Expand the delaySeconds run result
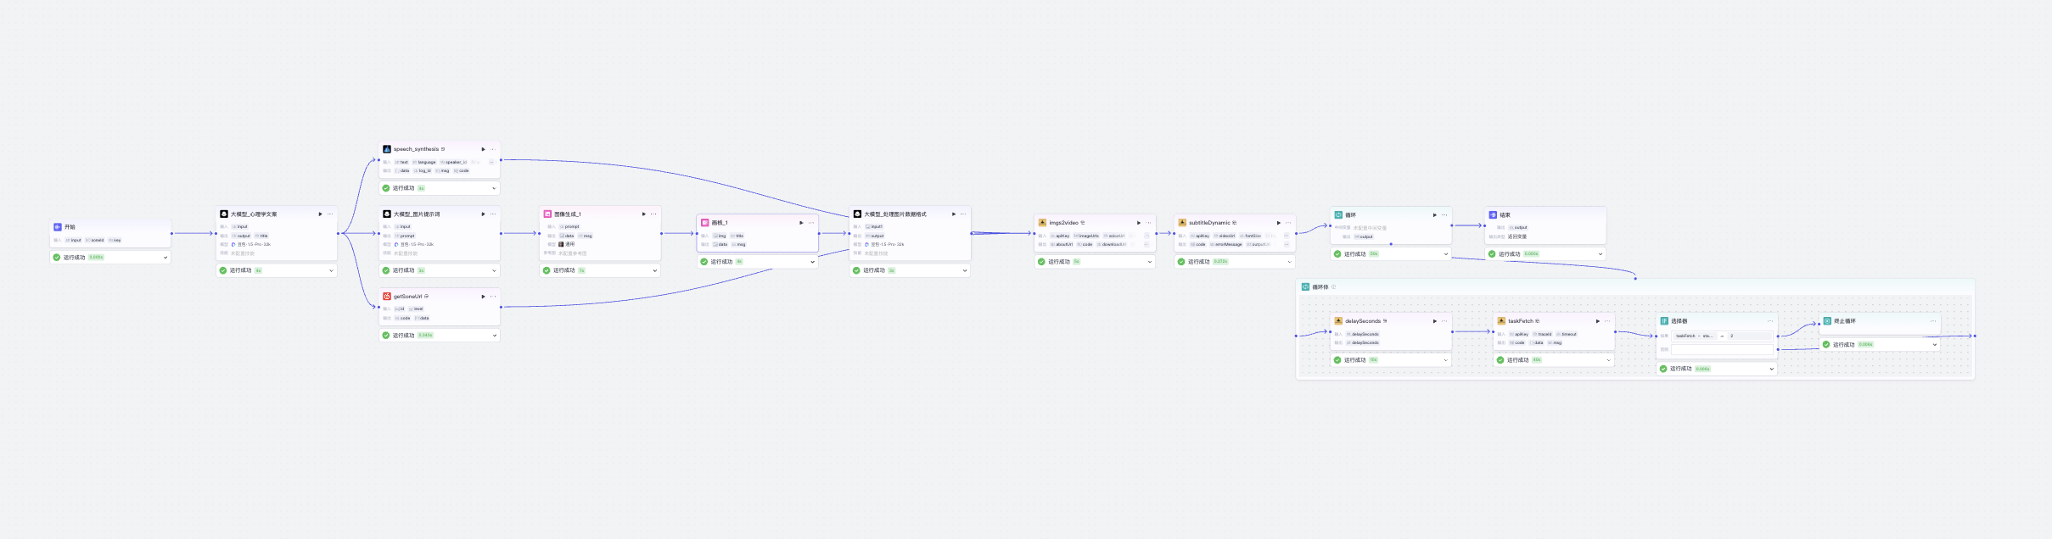 click(1446, 360)
